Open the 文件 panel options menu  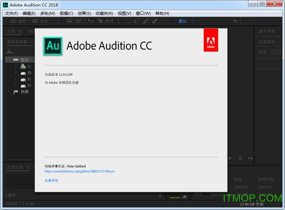point(20,31)
